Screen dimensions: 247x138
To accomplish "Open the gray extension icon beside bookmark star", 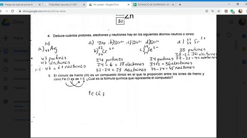I will pyautogui.click(x=226, y=11).
